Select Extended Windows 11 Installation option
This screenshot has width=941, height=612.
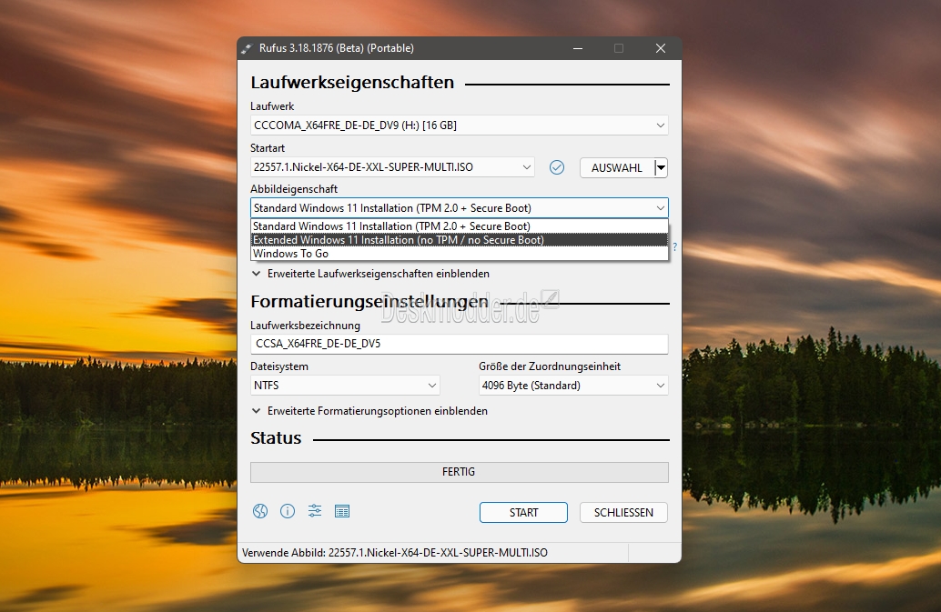(x=459, y=240)
